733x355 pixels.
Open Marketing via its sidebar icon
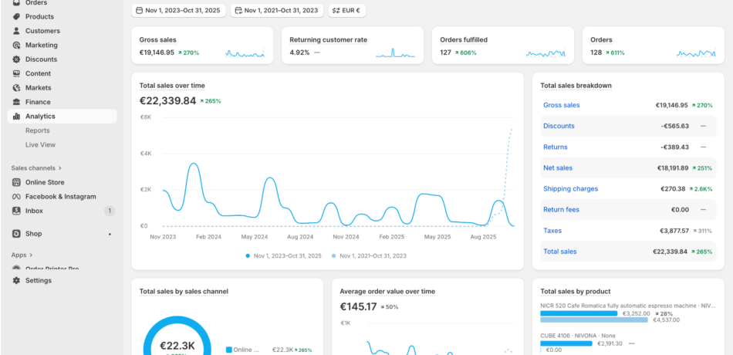coord(17,45)
